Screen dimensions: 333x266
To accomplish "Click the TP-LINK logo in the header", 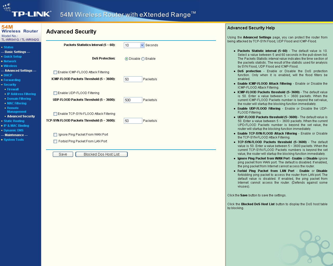I will point(27,11).
